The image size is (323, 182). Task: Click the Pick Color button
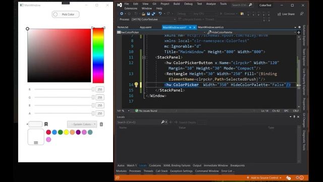pos(66,14)
